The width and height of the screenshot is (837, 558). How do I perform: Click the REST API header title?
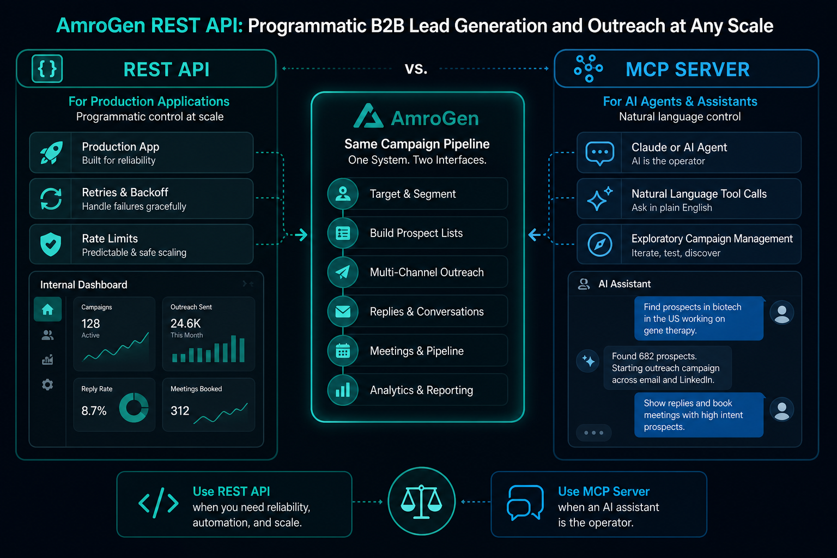coord(166,70)
